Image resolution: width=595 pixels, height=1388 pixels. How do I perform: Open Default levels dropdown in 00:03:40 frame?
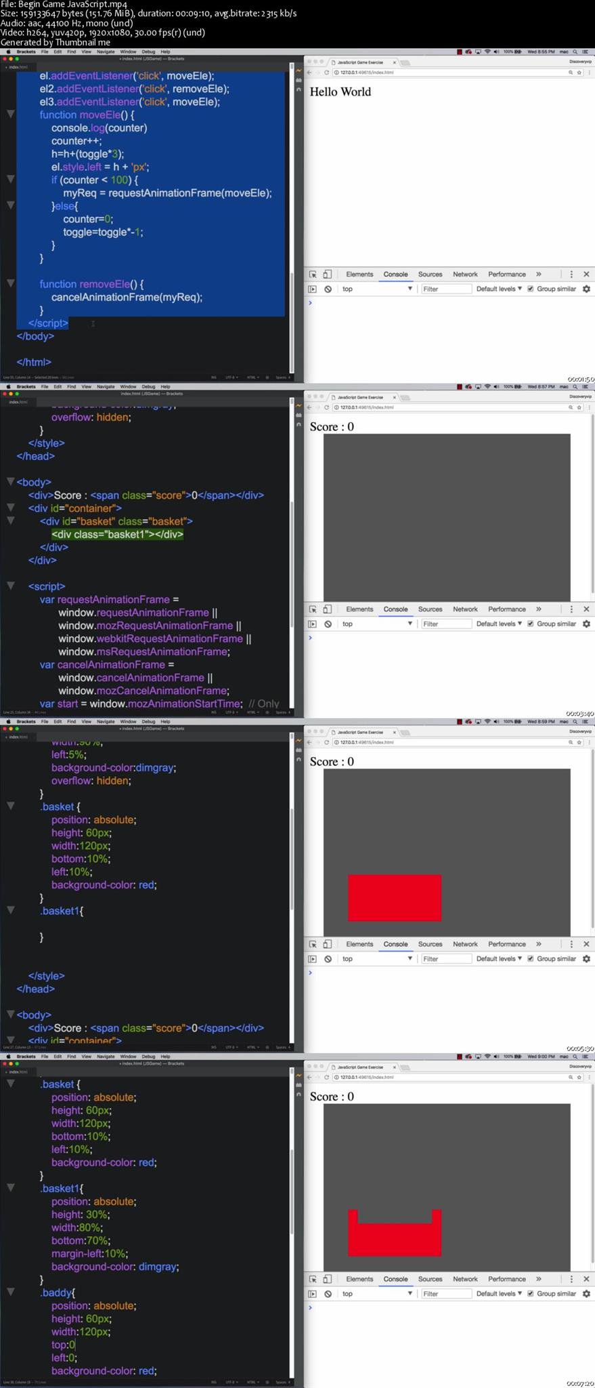(499, 624)
